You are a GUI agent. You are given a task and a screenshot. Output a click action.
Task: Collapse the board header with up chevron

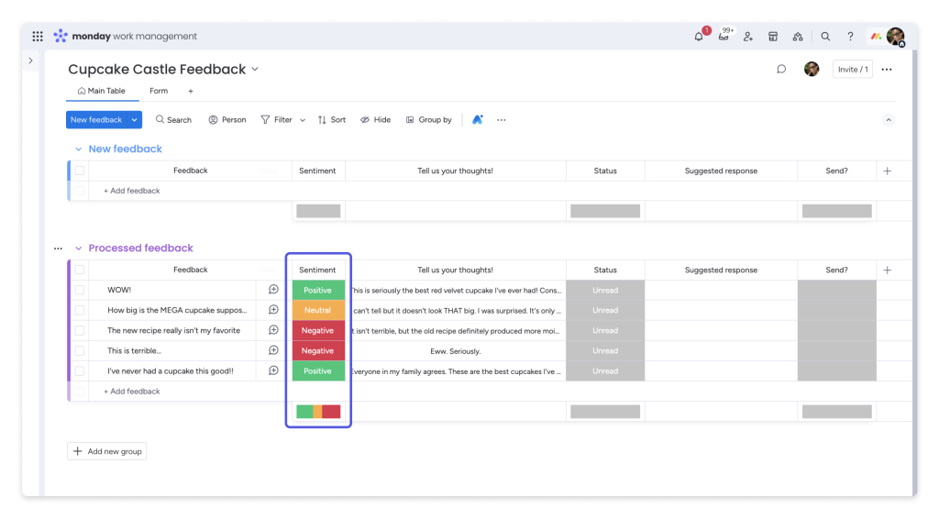click(x=889, y=120)
